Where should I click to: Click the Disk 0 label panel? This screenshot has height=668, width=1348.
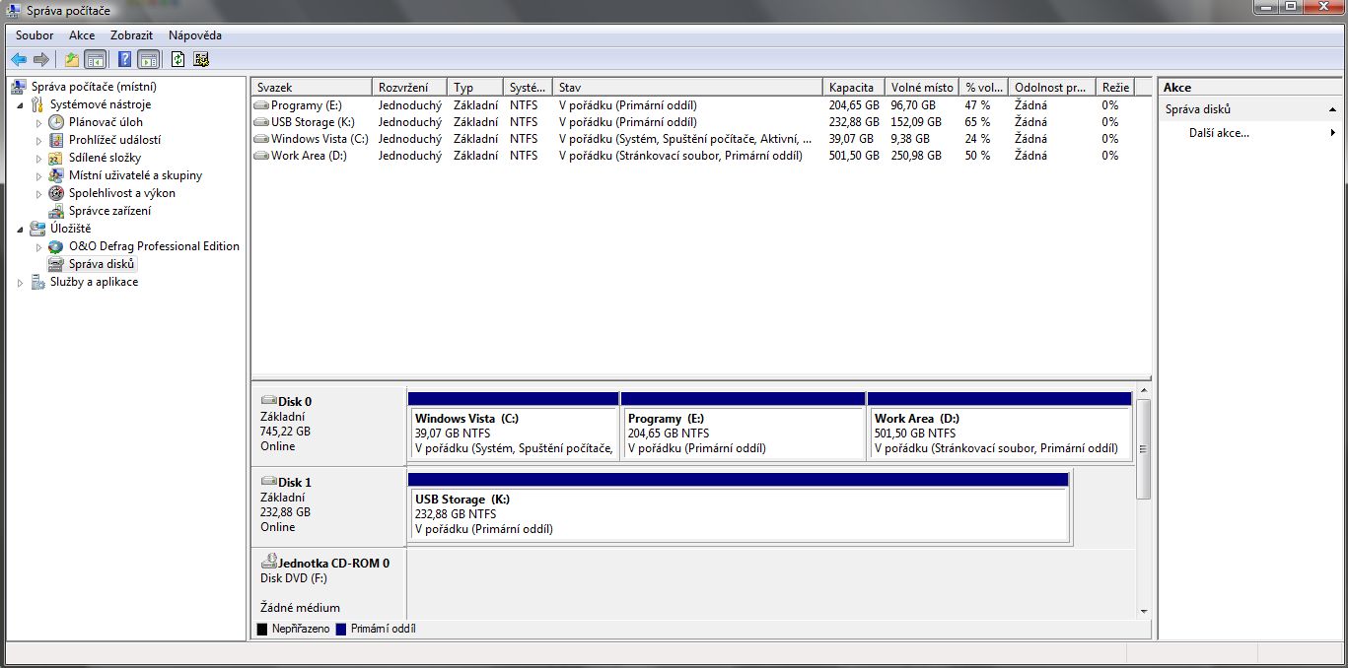click(x=328, y=426)
